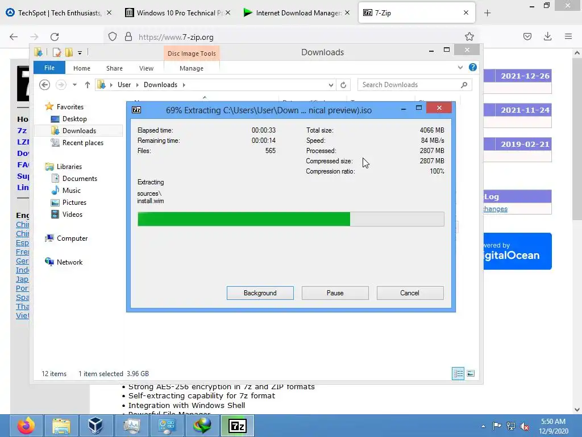Go up one folder level
582x437 pixels.
click(87, 85)
